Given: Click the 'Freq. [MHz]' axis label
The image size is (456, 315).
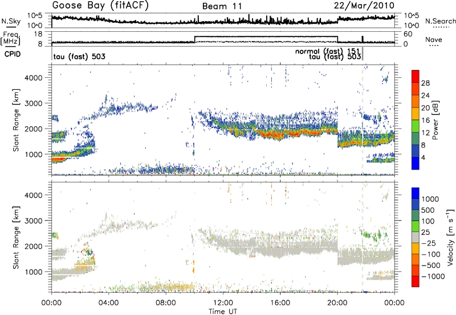Looking at the screenshot, I should point(10,39).
